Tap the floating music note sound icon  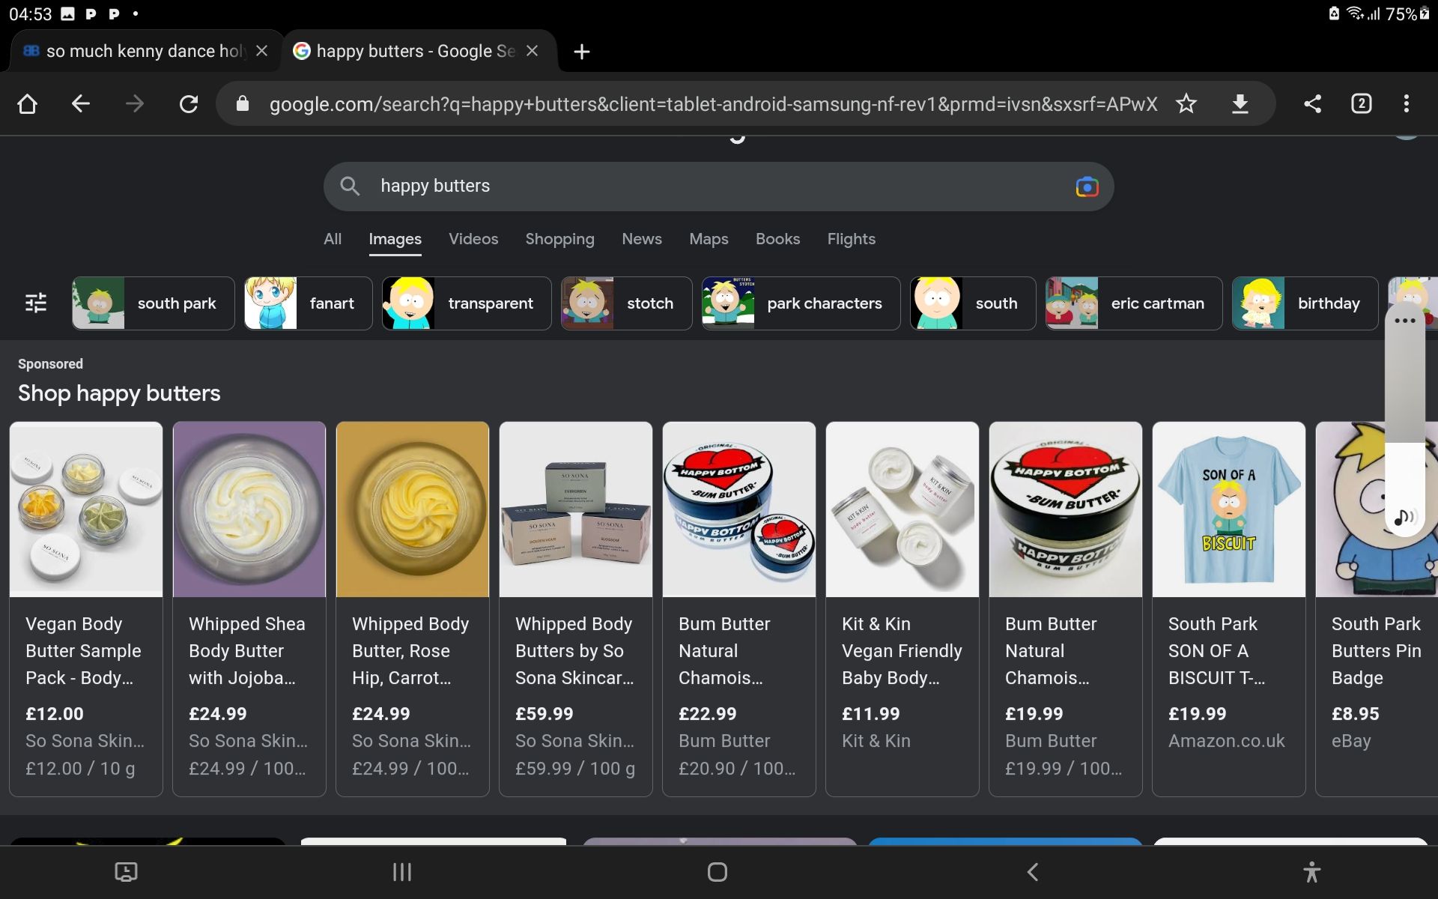coord(1404,517)
